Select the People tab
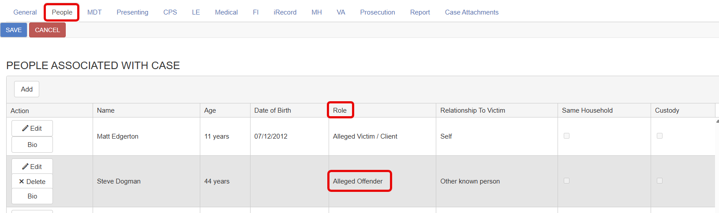Image resolution: width=719 pixels, height=213 pixels. [x=62, y=12]
